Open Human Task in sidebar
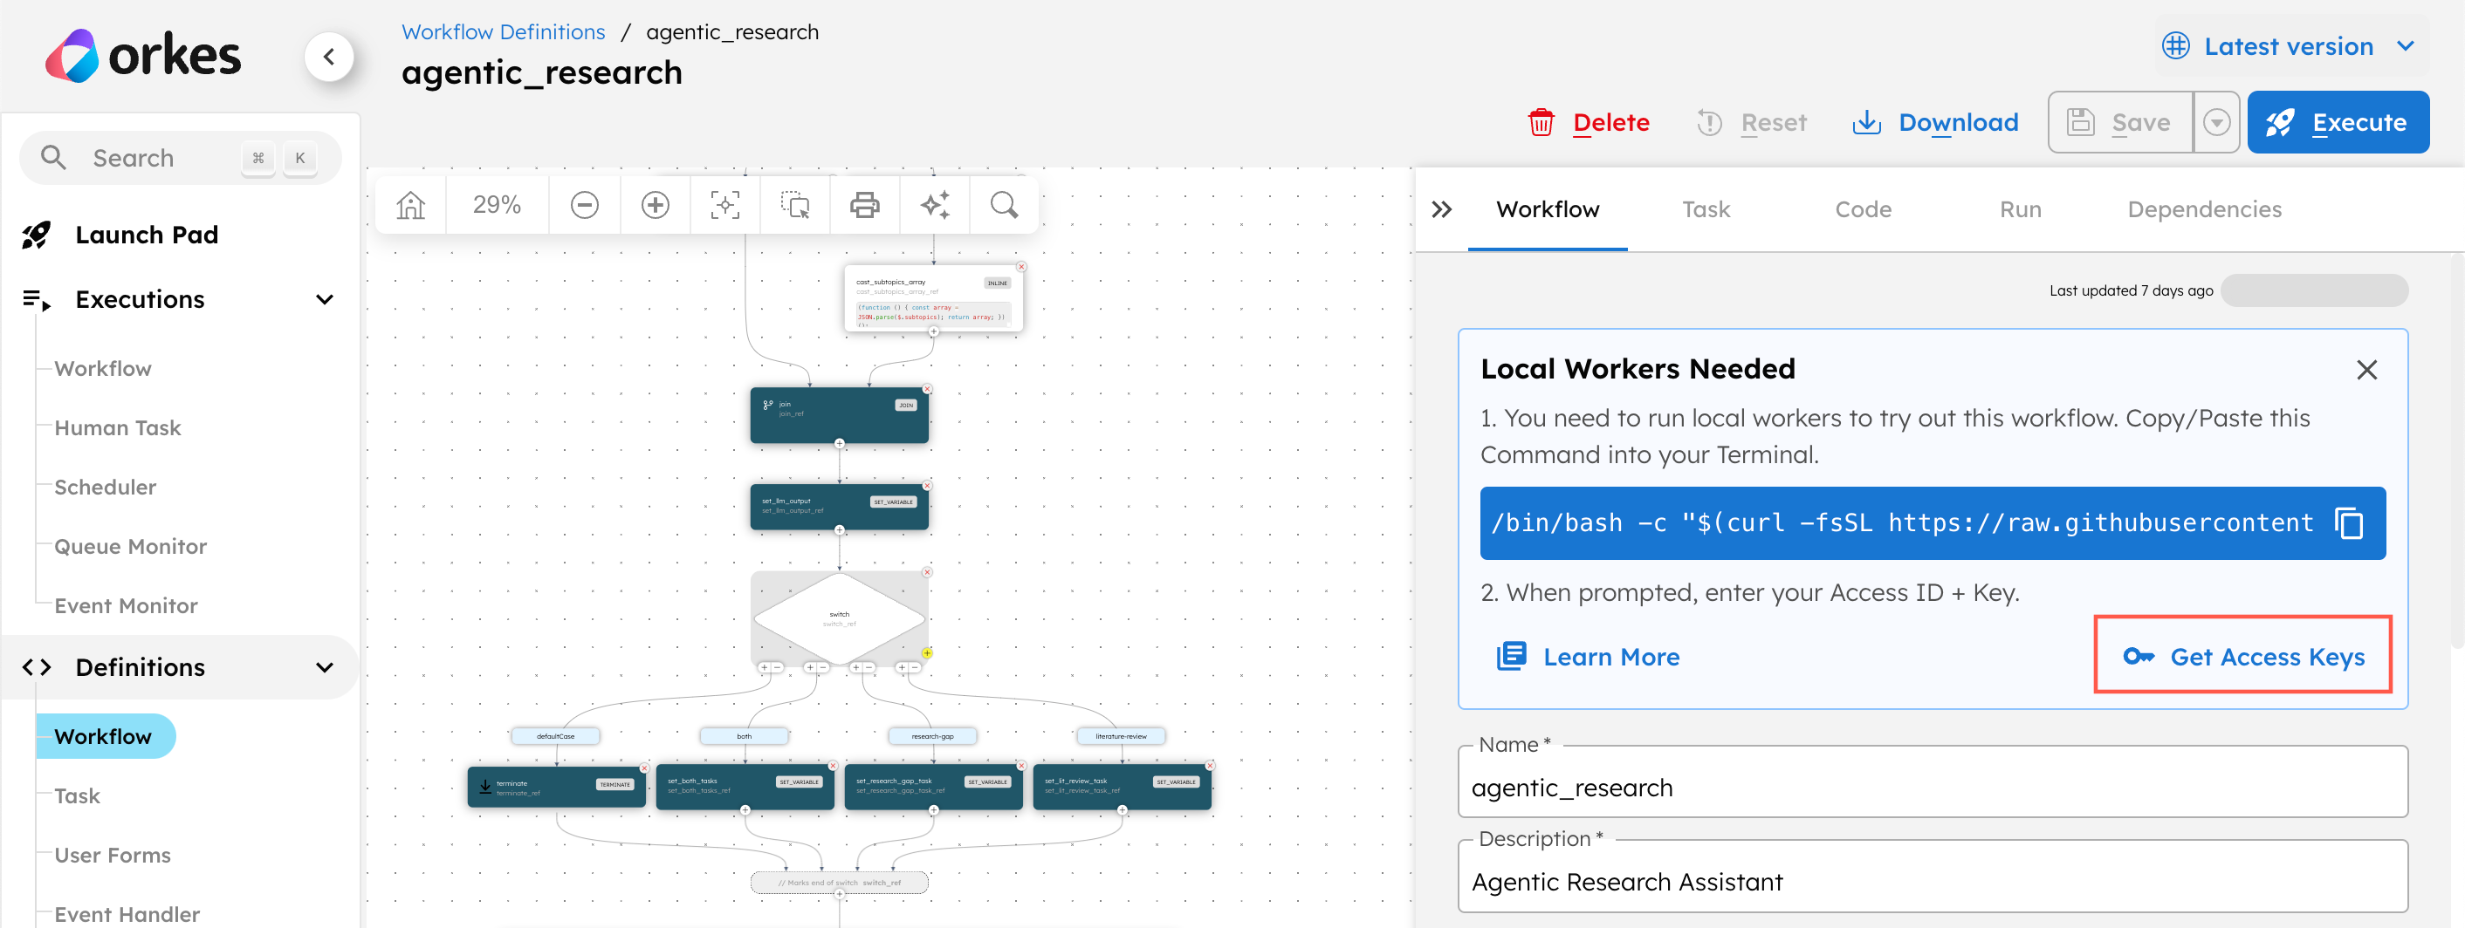Image resolution: width=2465 pixels, height=928 pixels. pyautogui.click(x=118, y=428)
